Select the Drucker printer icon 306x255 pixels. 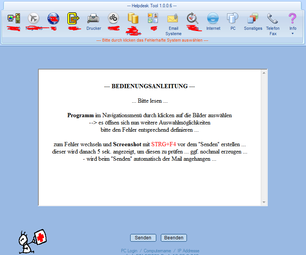(93, 18)
